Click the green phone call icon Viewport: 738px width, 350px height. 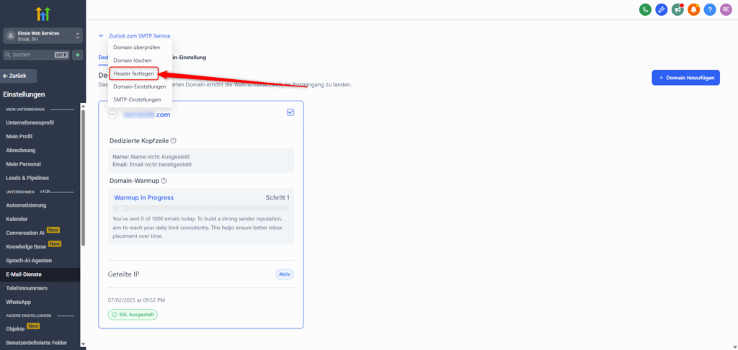[x=645, y=9]
